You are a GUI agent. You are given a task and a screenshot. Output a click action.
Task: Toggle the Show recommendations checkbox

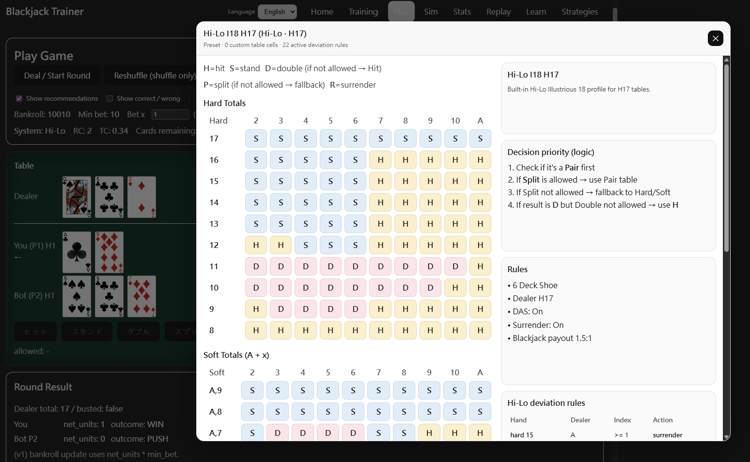click(19, 98)
